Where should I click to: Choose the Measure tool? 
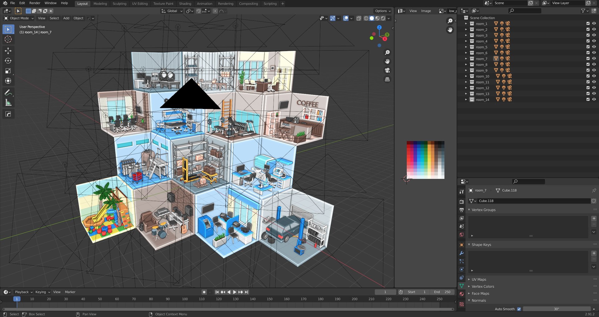(8, 102)
